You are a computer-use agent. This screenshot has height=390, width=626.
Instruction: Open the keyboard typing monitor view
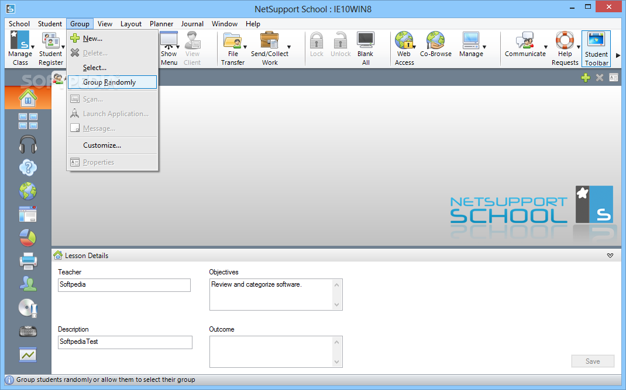point(28,331)
